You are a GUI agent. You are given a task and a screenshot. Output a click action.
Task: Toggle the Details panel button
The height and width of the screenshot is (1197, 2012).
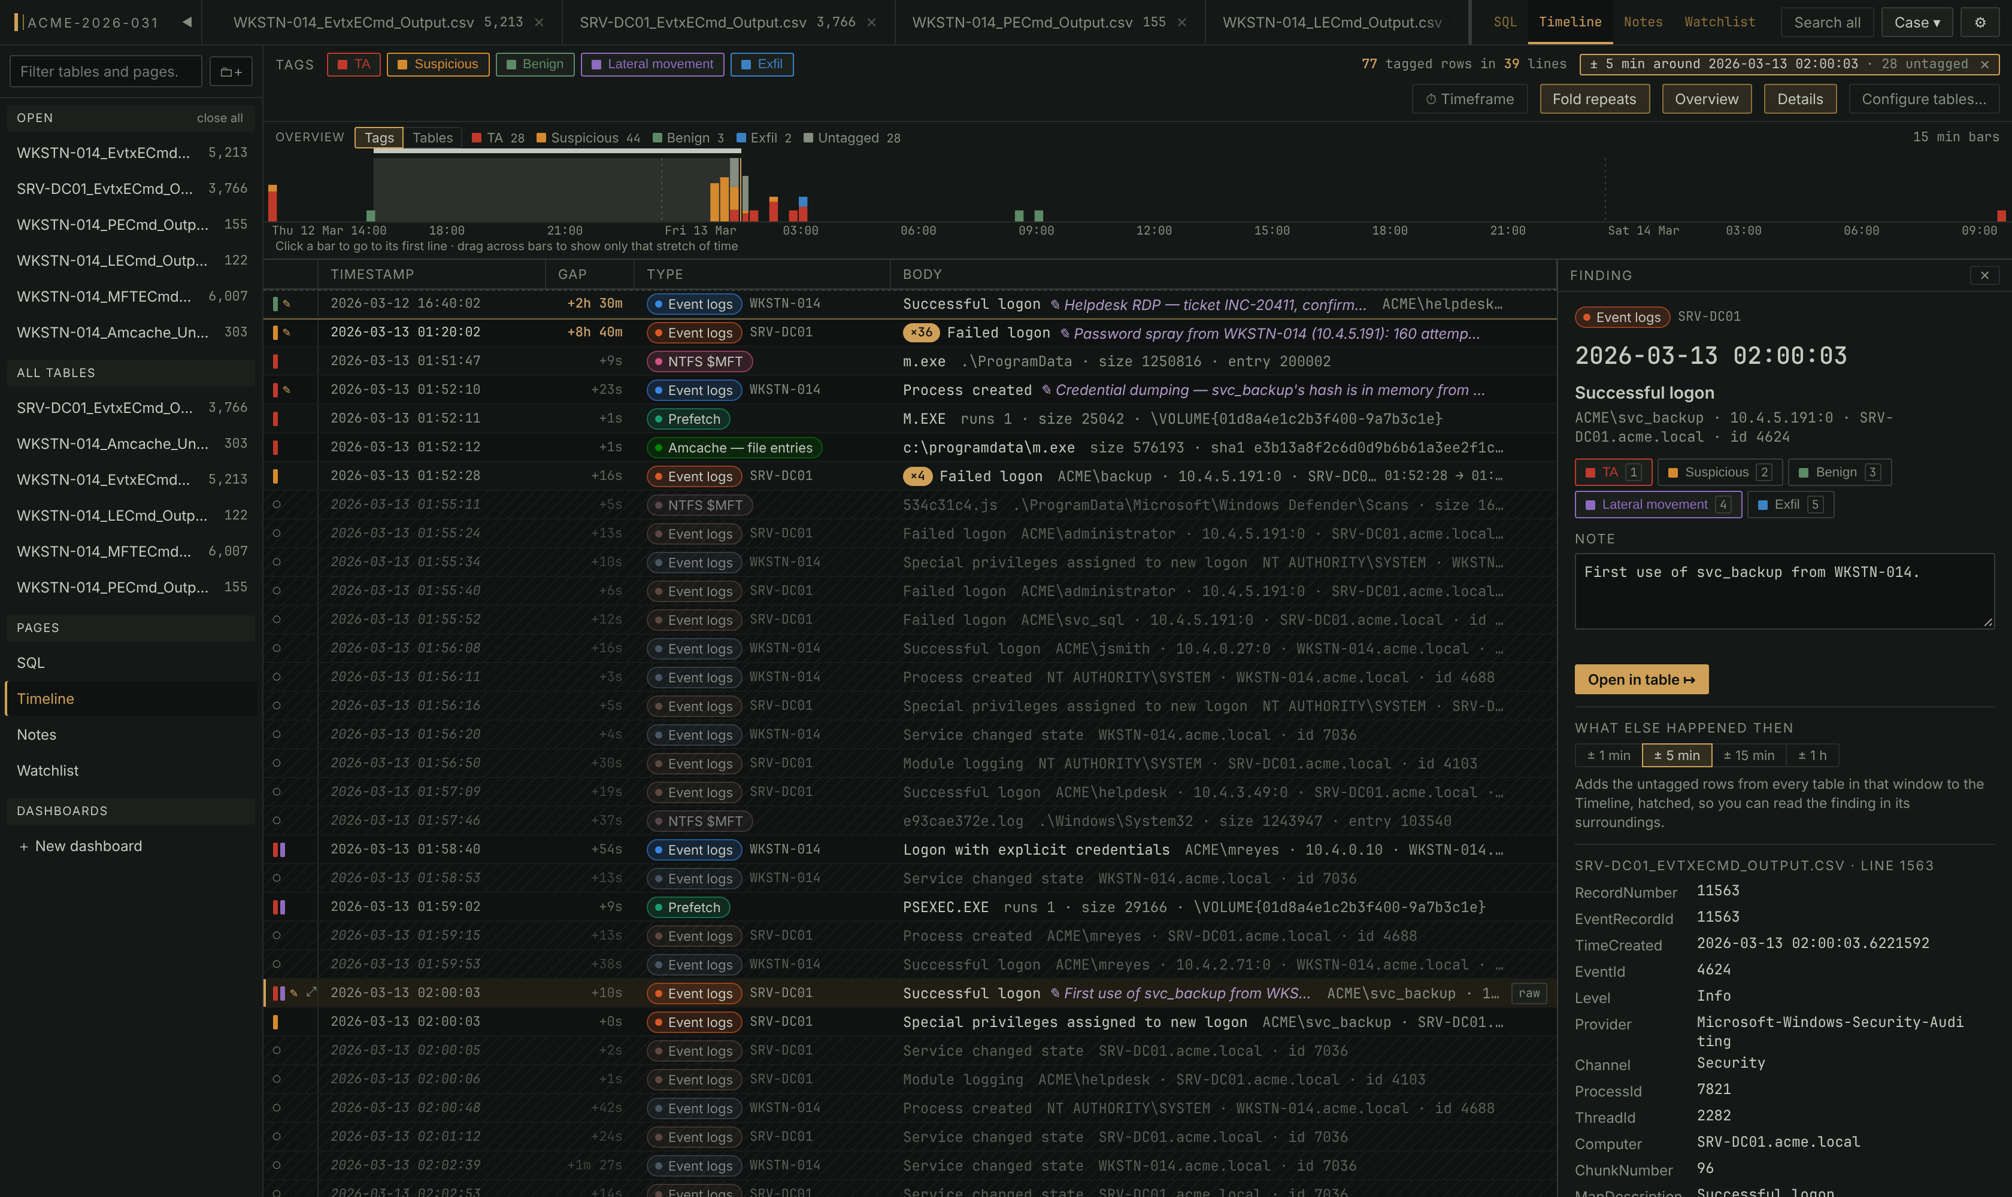coord(1800,99)
